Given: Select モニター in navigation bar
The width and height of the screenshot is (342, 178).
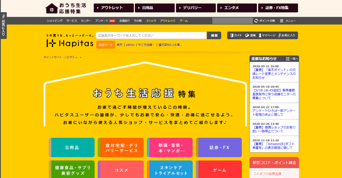Looking at the screenshot, I should 86,21.
